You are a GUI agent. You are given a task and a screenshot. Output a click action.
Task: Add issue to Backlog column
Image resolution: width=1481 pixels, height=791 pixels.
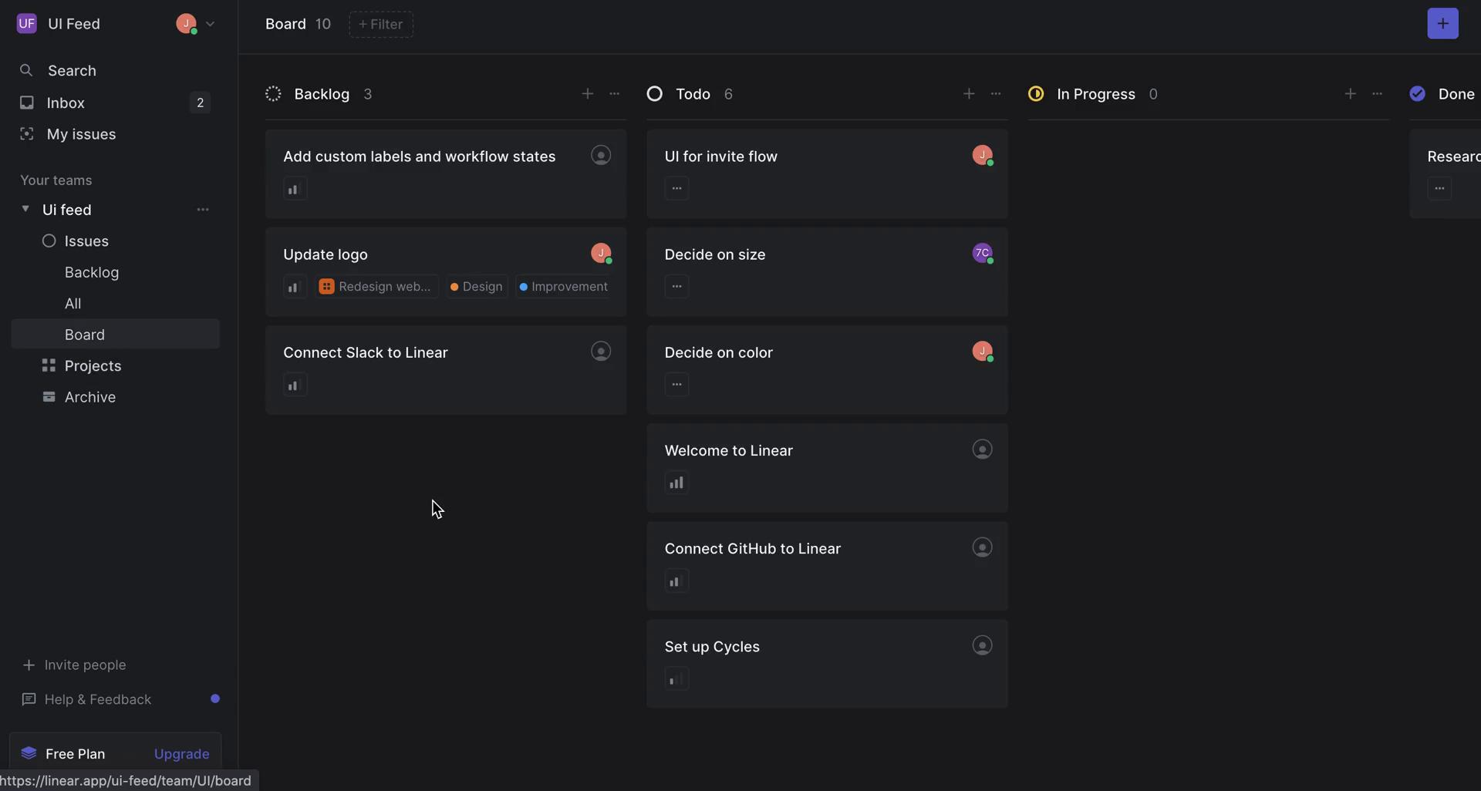tap(587, 93)
